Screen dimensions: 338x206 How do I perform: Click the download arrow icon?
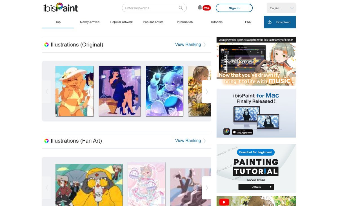click(x=270, y=22)
